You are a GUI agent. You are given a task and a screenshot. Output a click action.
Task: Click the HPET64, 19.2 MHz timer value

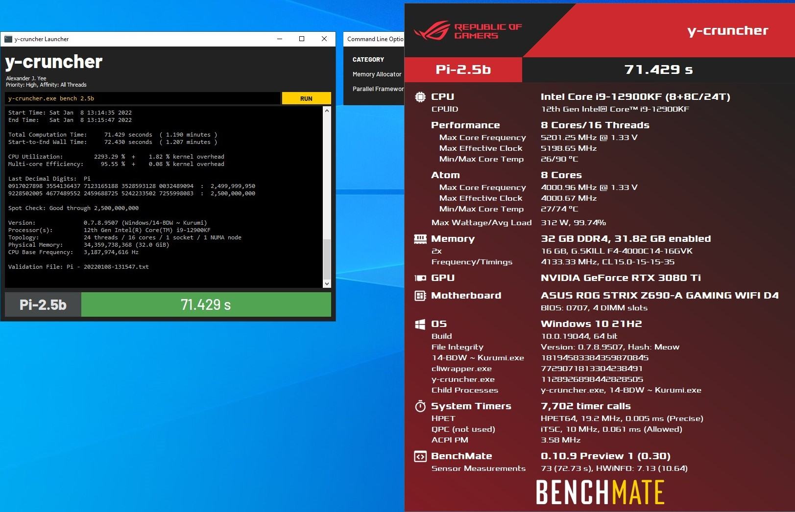click(x=622, y=419)
